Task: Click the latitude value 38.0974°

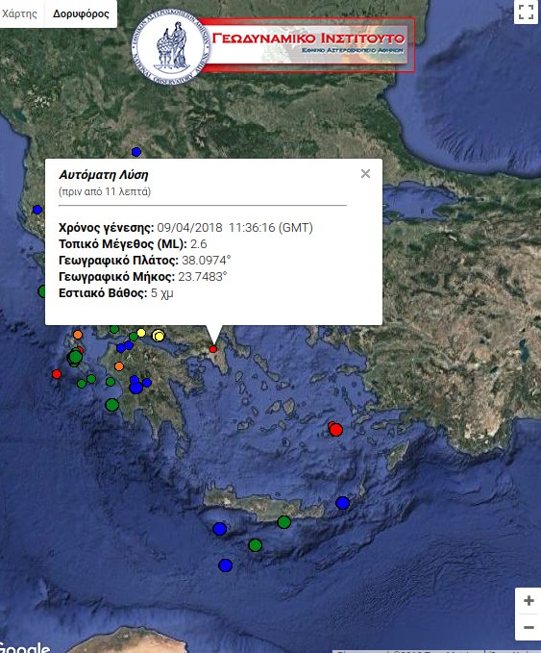Action: [207, 261]
